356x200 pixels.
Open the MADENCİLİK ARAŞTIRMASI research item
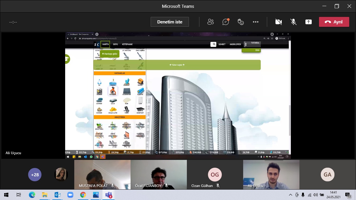126,126
